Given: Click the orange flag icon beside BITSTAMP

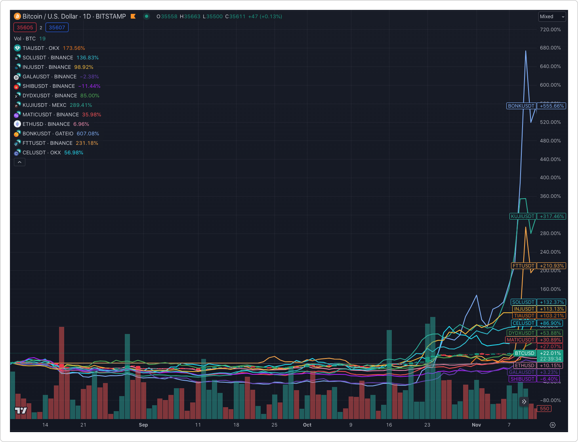Looking at the screenshot, I should (133, 16).
